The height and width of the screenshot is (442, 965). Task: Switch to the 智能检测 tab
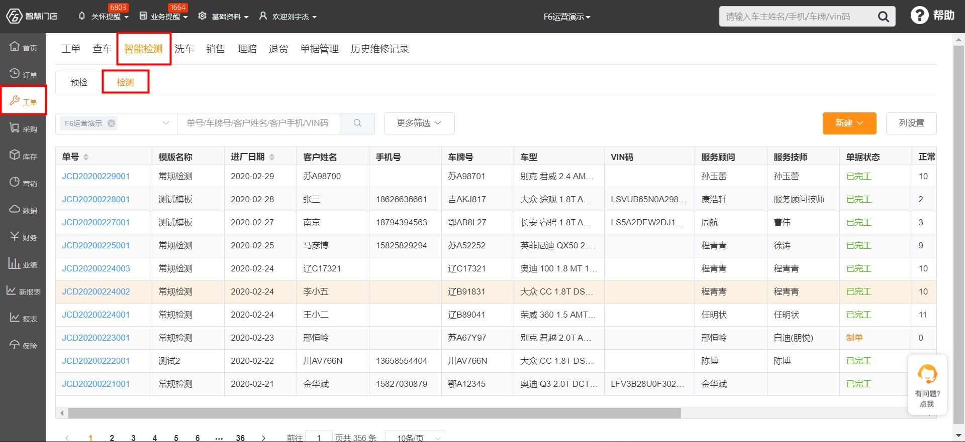pos(143,49)
